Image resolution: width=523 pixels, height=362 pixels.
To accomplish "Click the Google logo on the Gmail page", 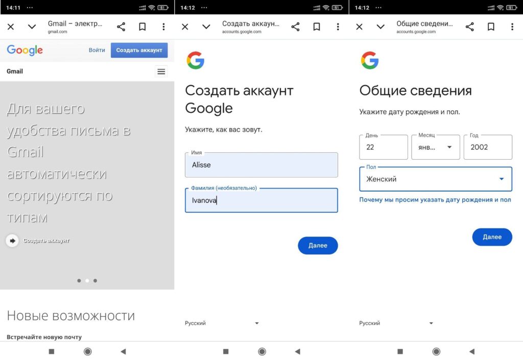I will pos(25,50).
